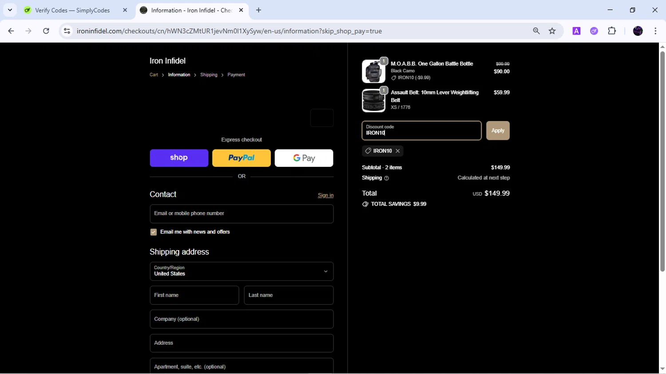This screenshot has width=666, height=374.
Task: Select Shipping breadcrumb step
Action: [x=209, y=75]
